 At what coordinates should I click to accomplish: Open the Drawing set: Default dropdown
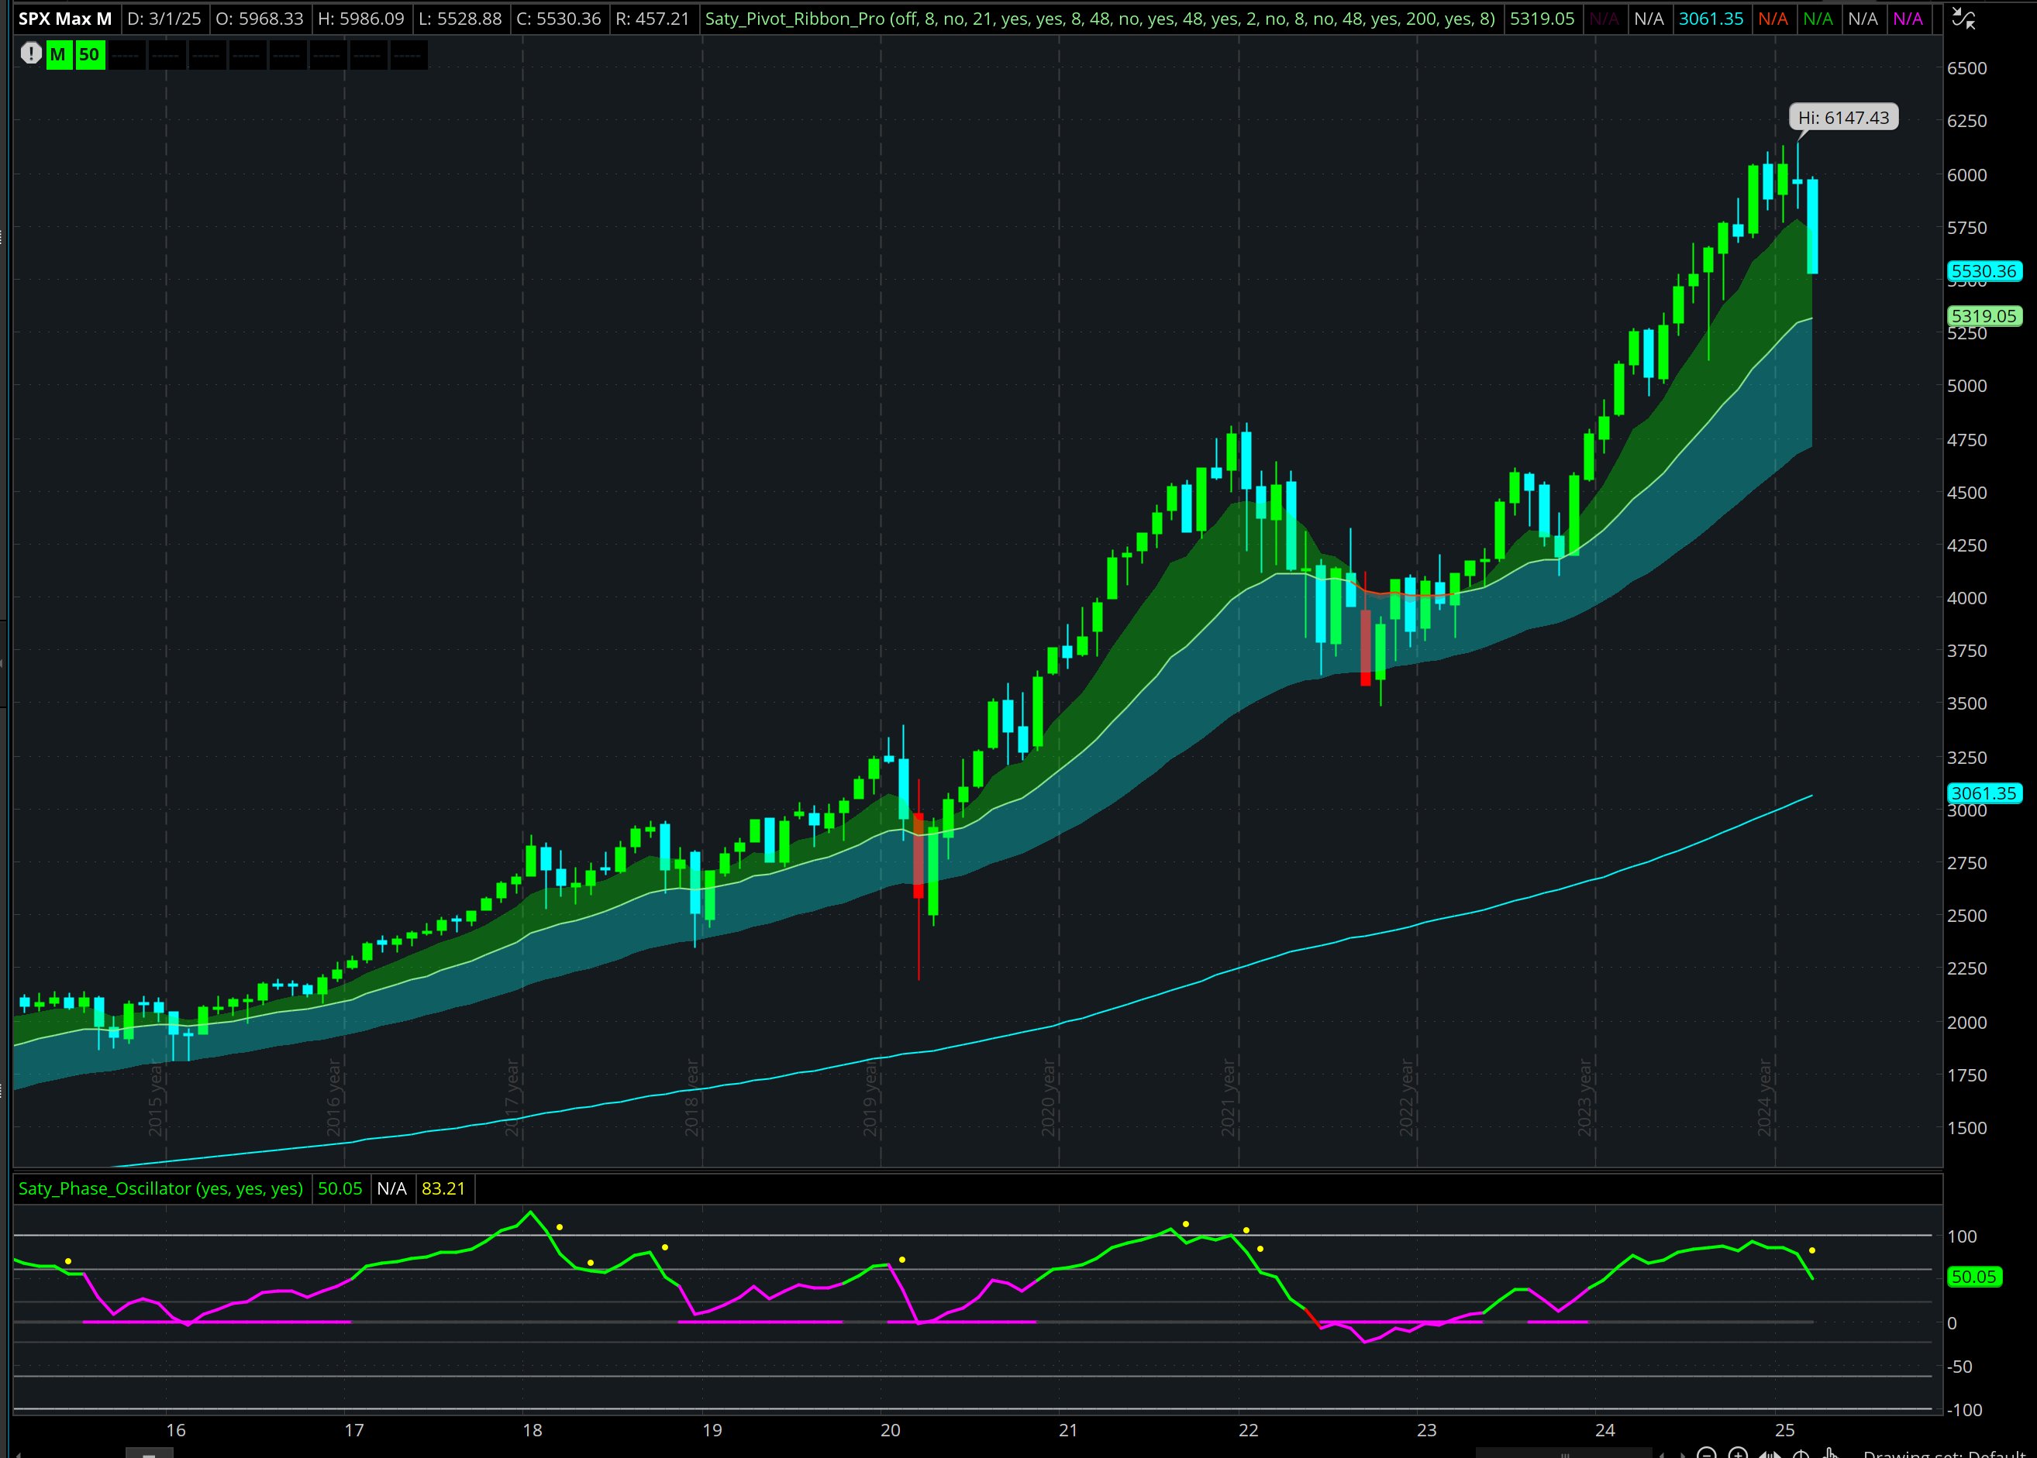tap(1945, 1454)
